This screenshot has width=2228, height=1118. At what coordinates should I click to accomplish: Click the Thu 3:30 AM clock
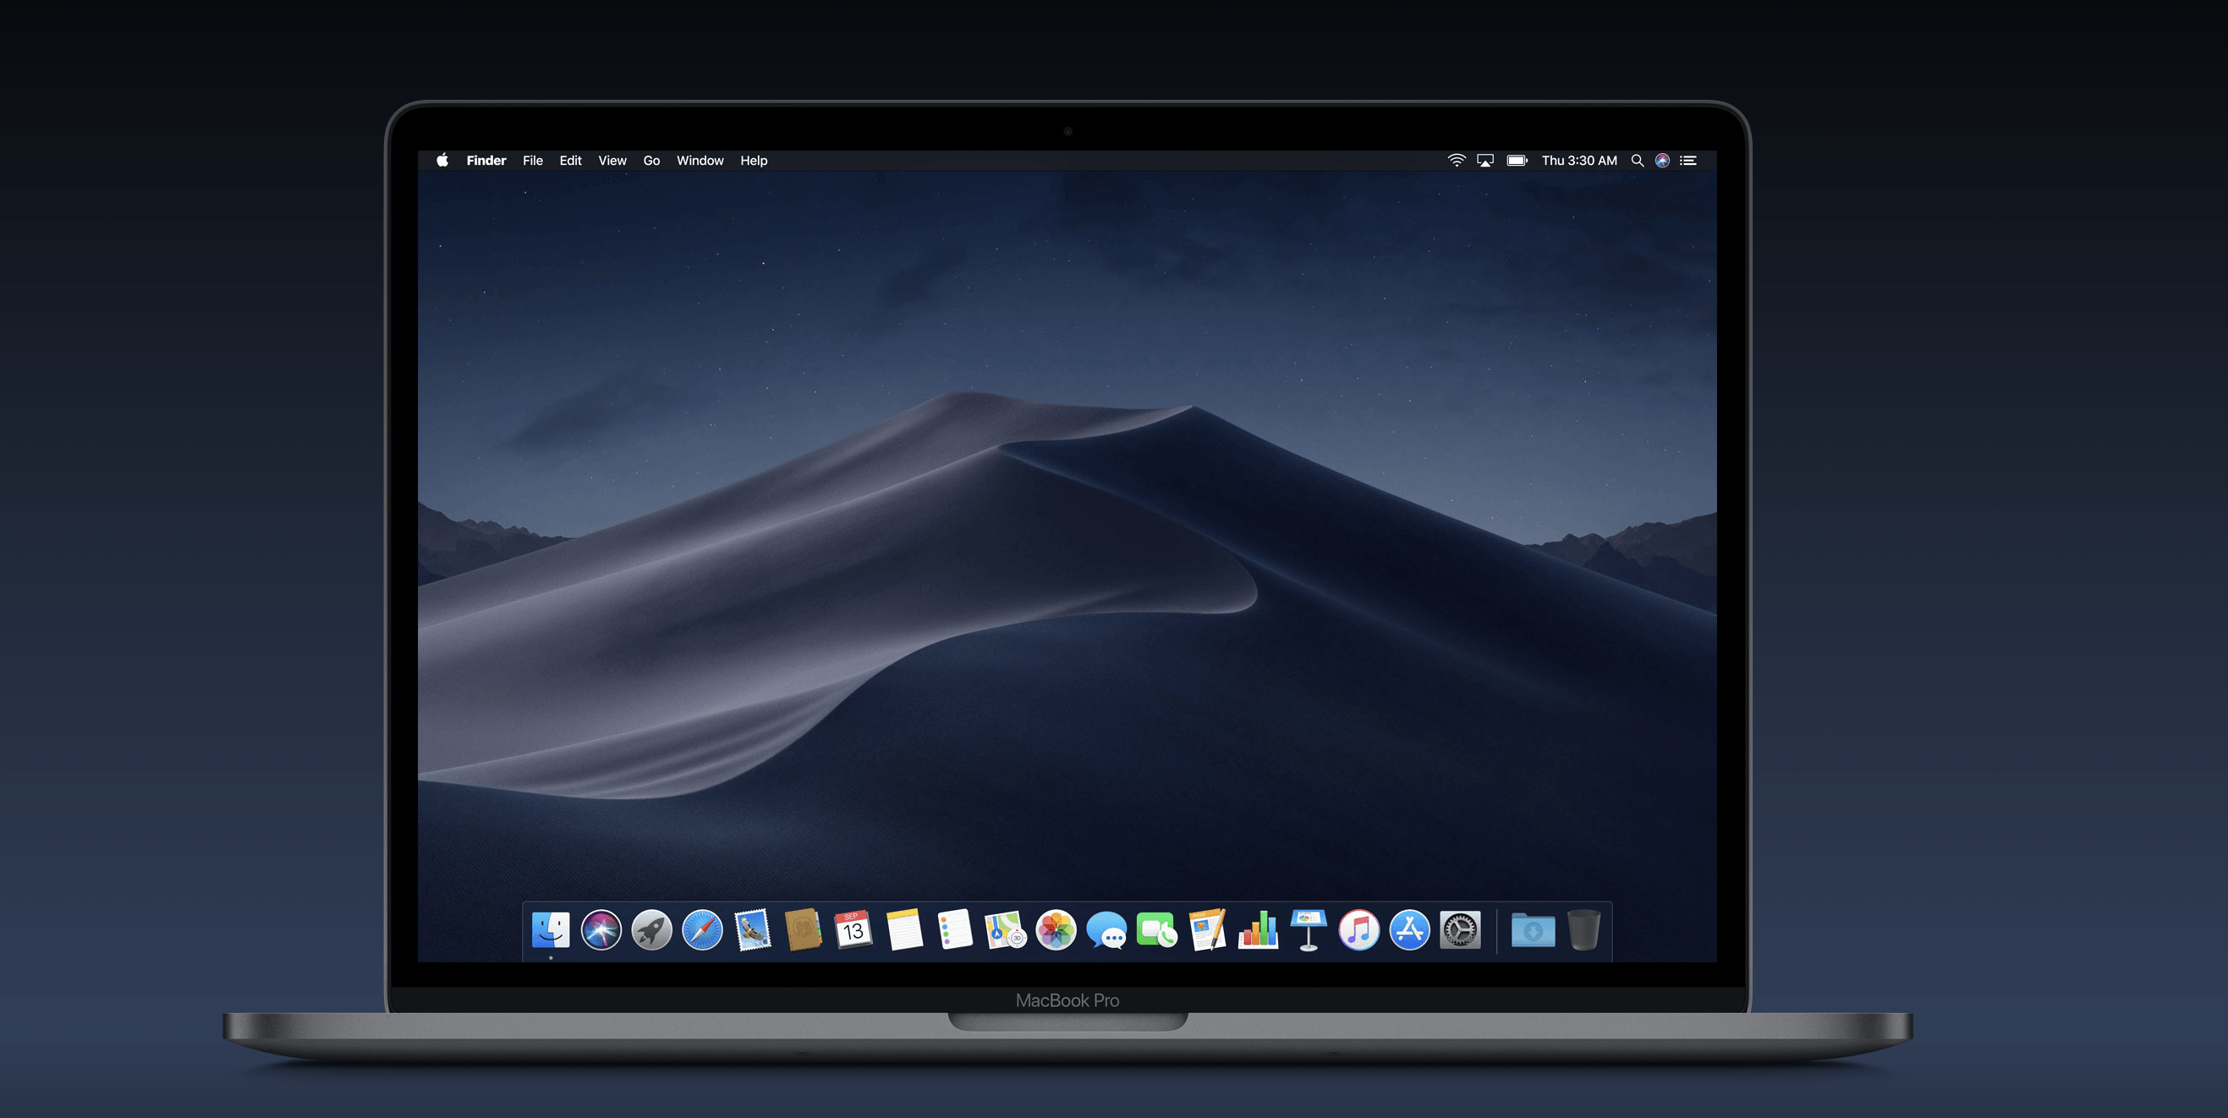1579,160
